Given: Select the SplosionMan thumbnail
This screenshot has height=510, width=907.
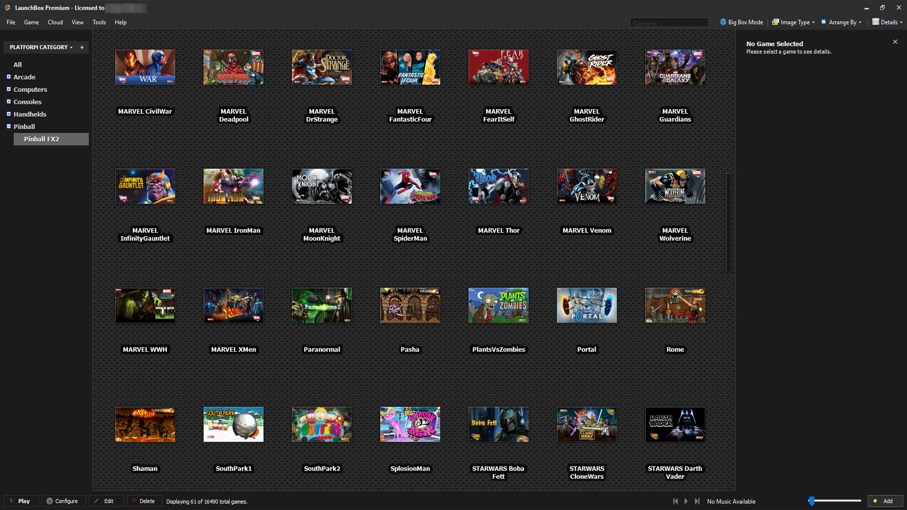Looking at the screenshot, I should tap(410, 425).
